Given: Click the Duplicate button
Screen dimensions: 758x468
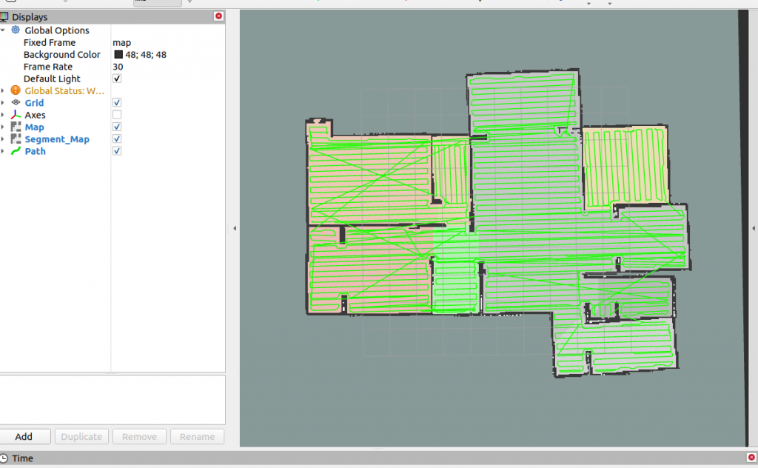Looking at the screenshot, I should click(81, 436).
